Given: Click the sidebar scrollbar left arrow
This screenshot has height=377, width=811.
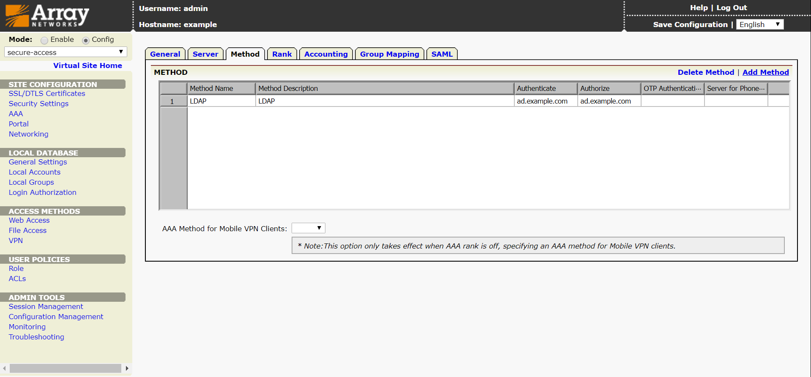Looking at the screenshot, I should coord(5,369).
